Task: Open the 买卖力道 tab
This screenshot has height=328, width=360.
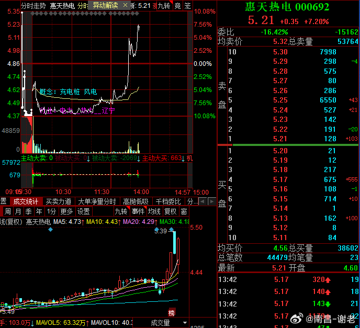Action: click(58, 201)
